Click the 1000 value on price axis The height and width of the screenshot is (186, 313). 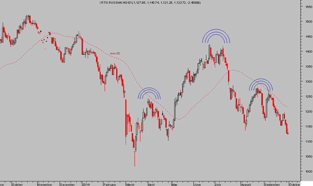[x=307, y=172]
